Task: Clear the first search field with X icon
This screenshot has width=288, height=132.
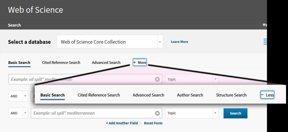Action: point(157,79)
